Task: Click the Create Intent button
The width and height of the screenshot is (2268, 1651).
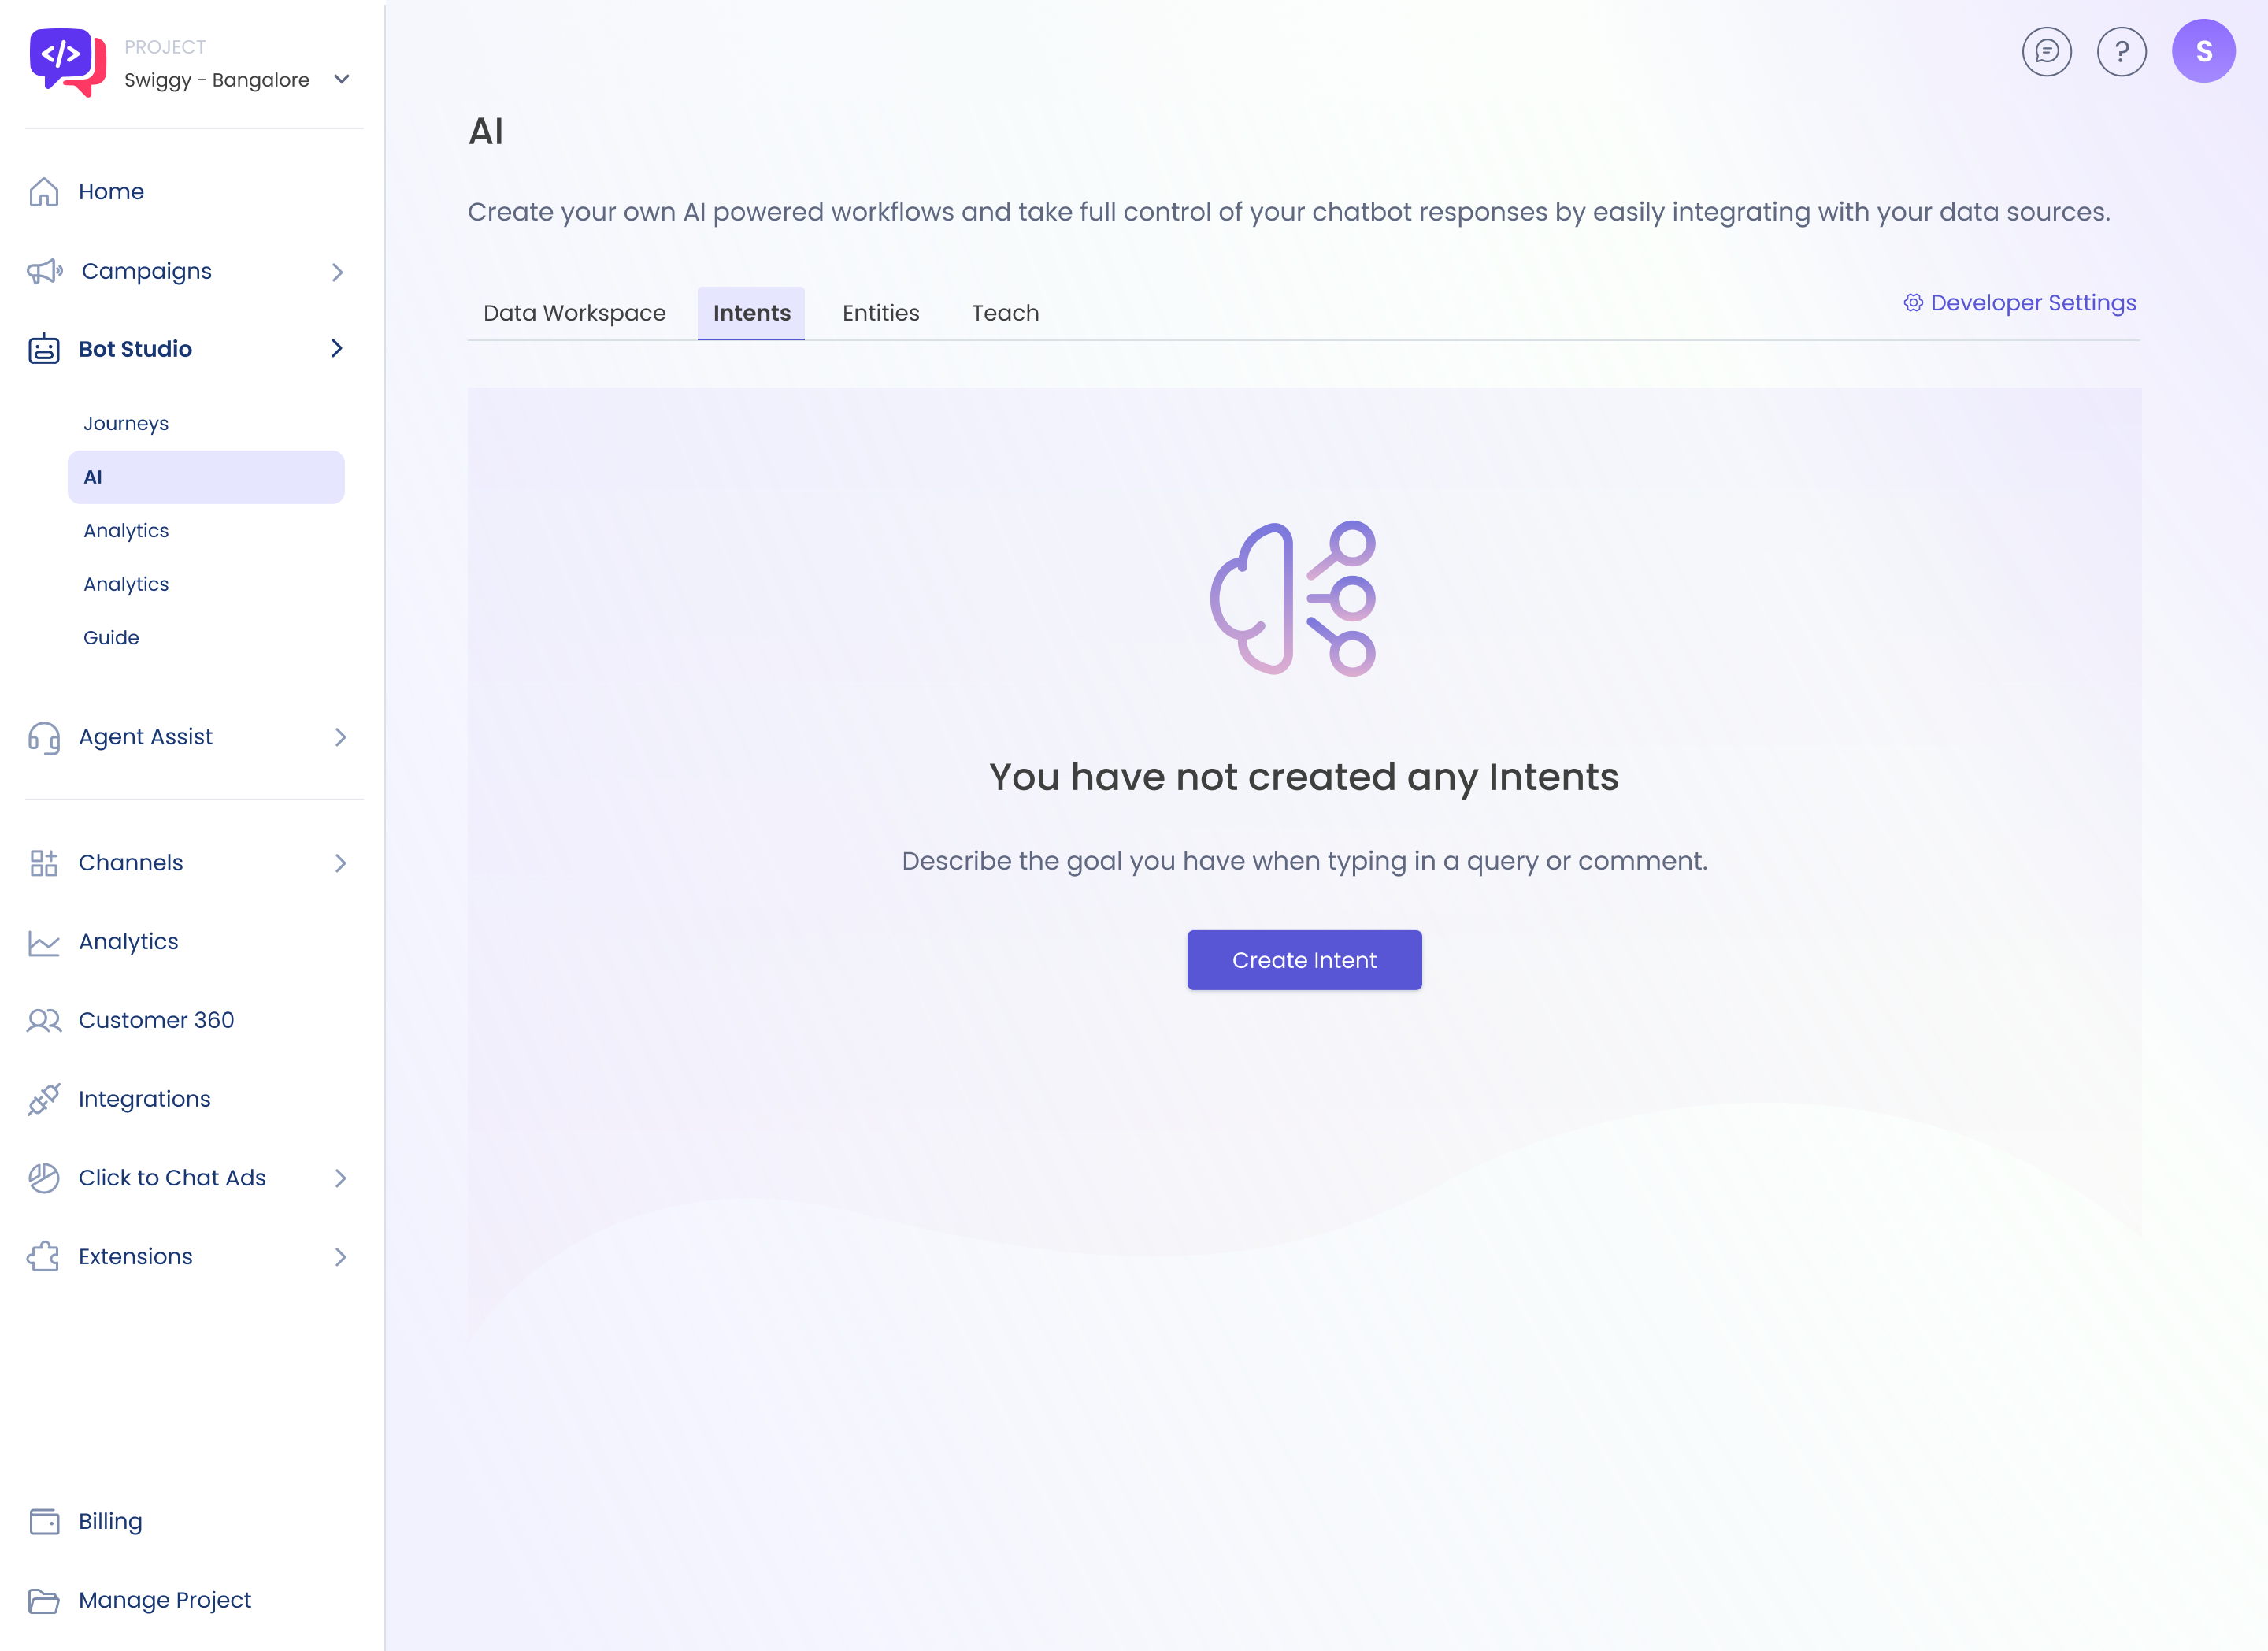Action: click(1305, 959)
